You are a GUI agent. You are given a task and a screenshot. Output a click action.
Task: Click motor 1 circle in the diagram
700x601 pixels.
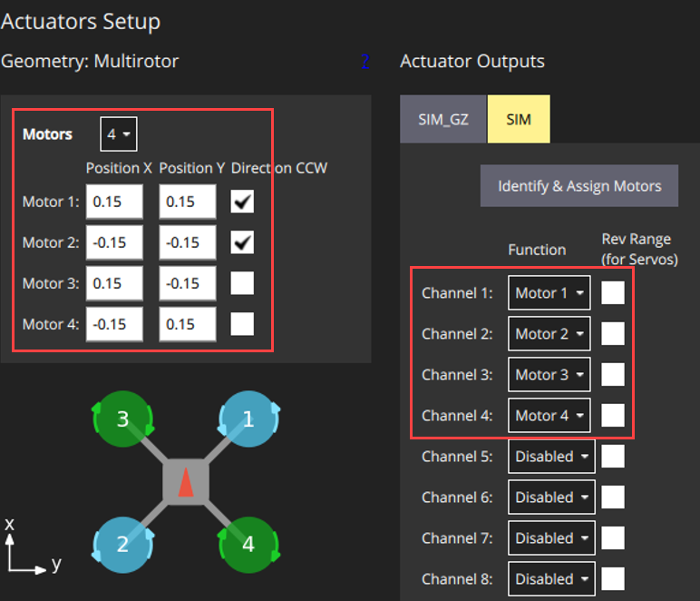pos(247,420)
